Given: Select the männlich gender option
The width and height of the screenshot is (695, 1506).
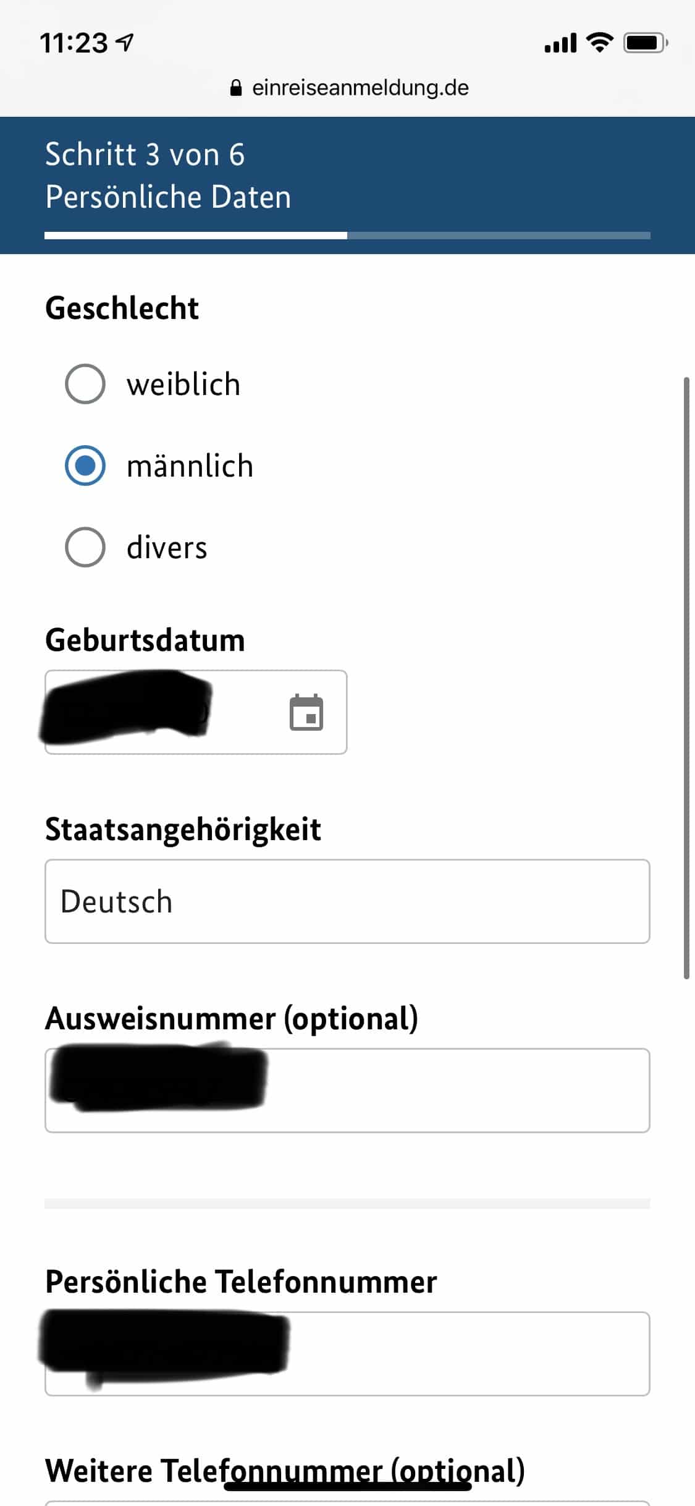Looking at the screenshot, I should pyautogui.click(x=85, y=466).
